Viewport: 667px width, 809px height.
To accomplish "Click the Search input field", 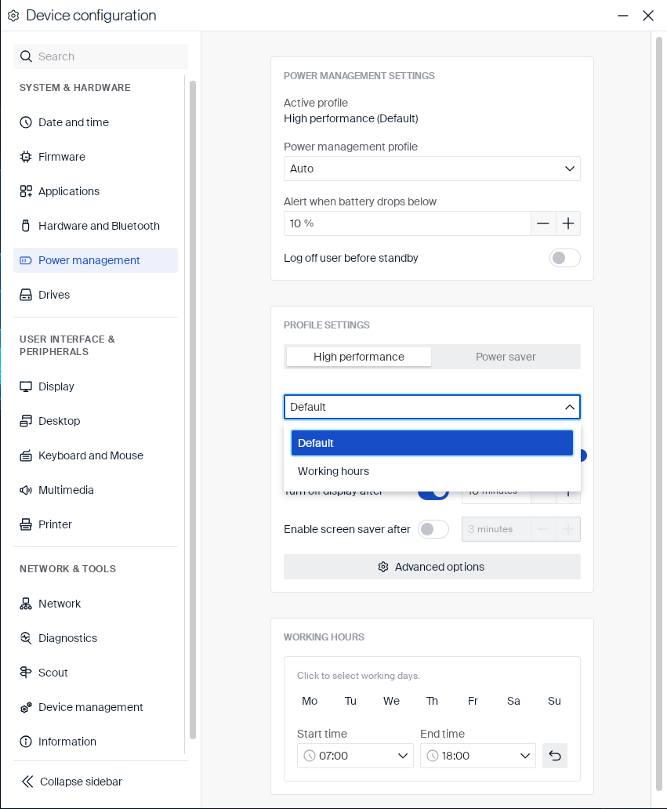I will pos(100,56).
